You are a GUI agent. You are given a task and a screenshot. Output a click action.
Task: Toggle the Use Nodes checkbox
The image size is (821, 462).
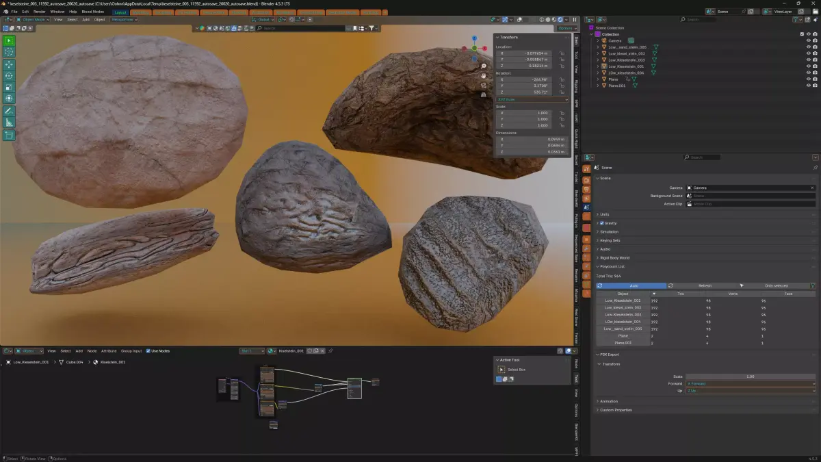[x=148, y=351]
